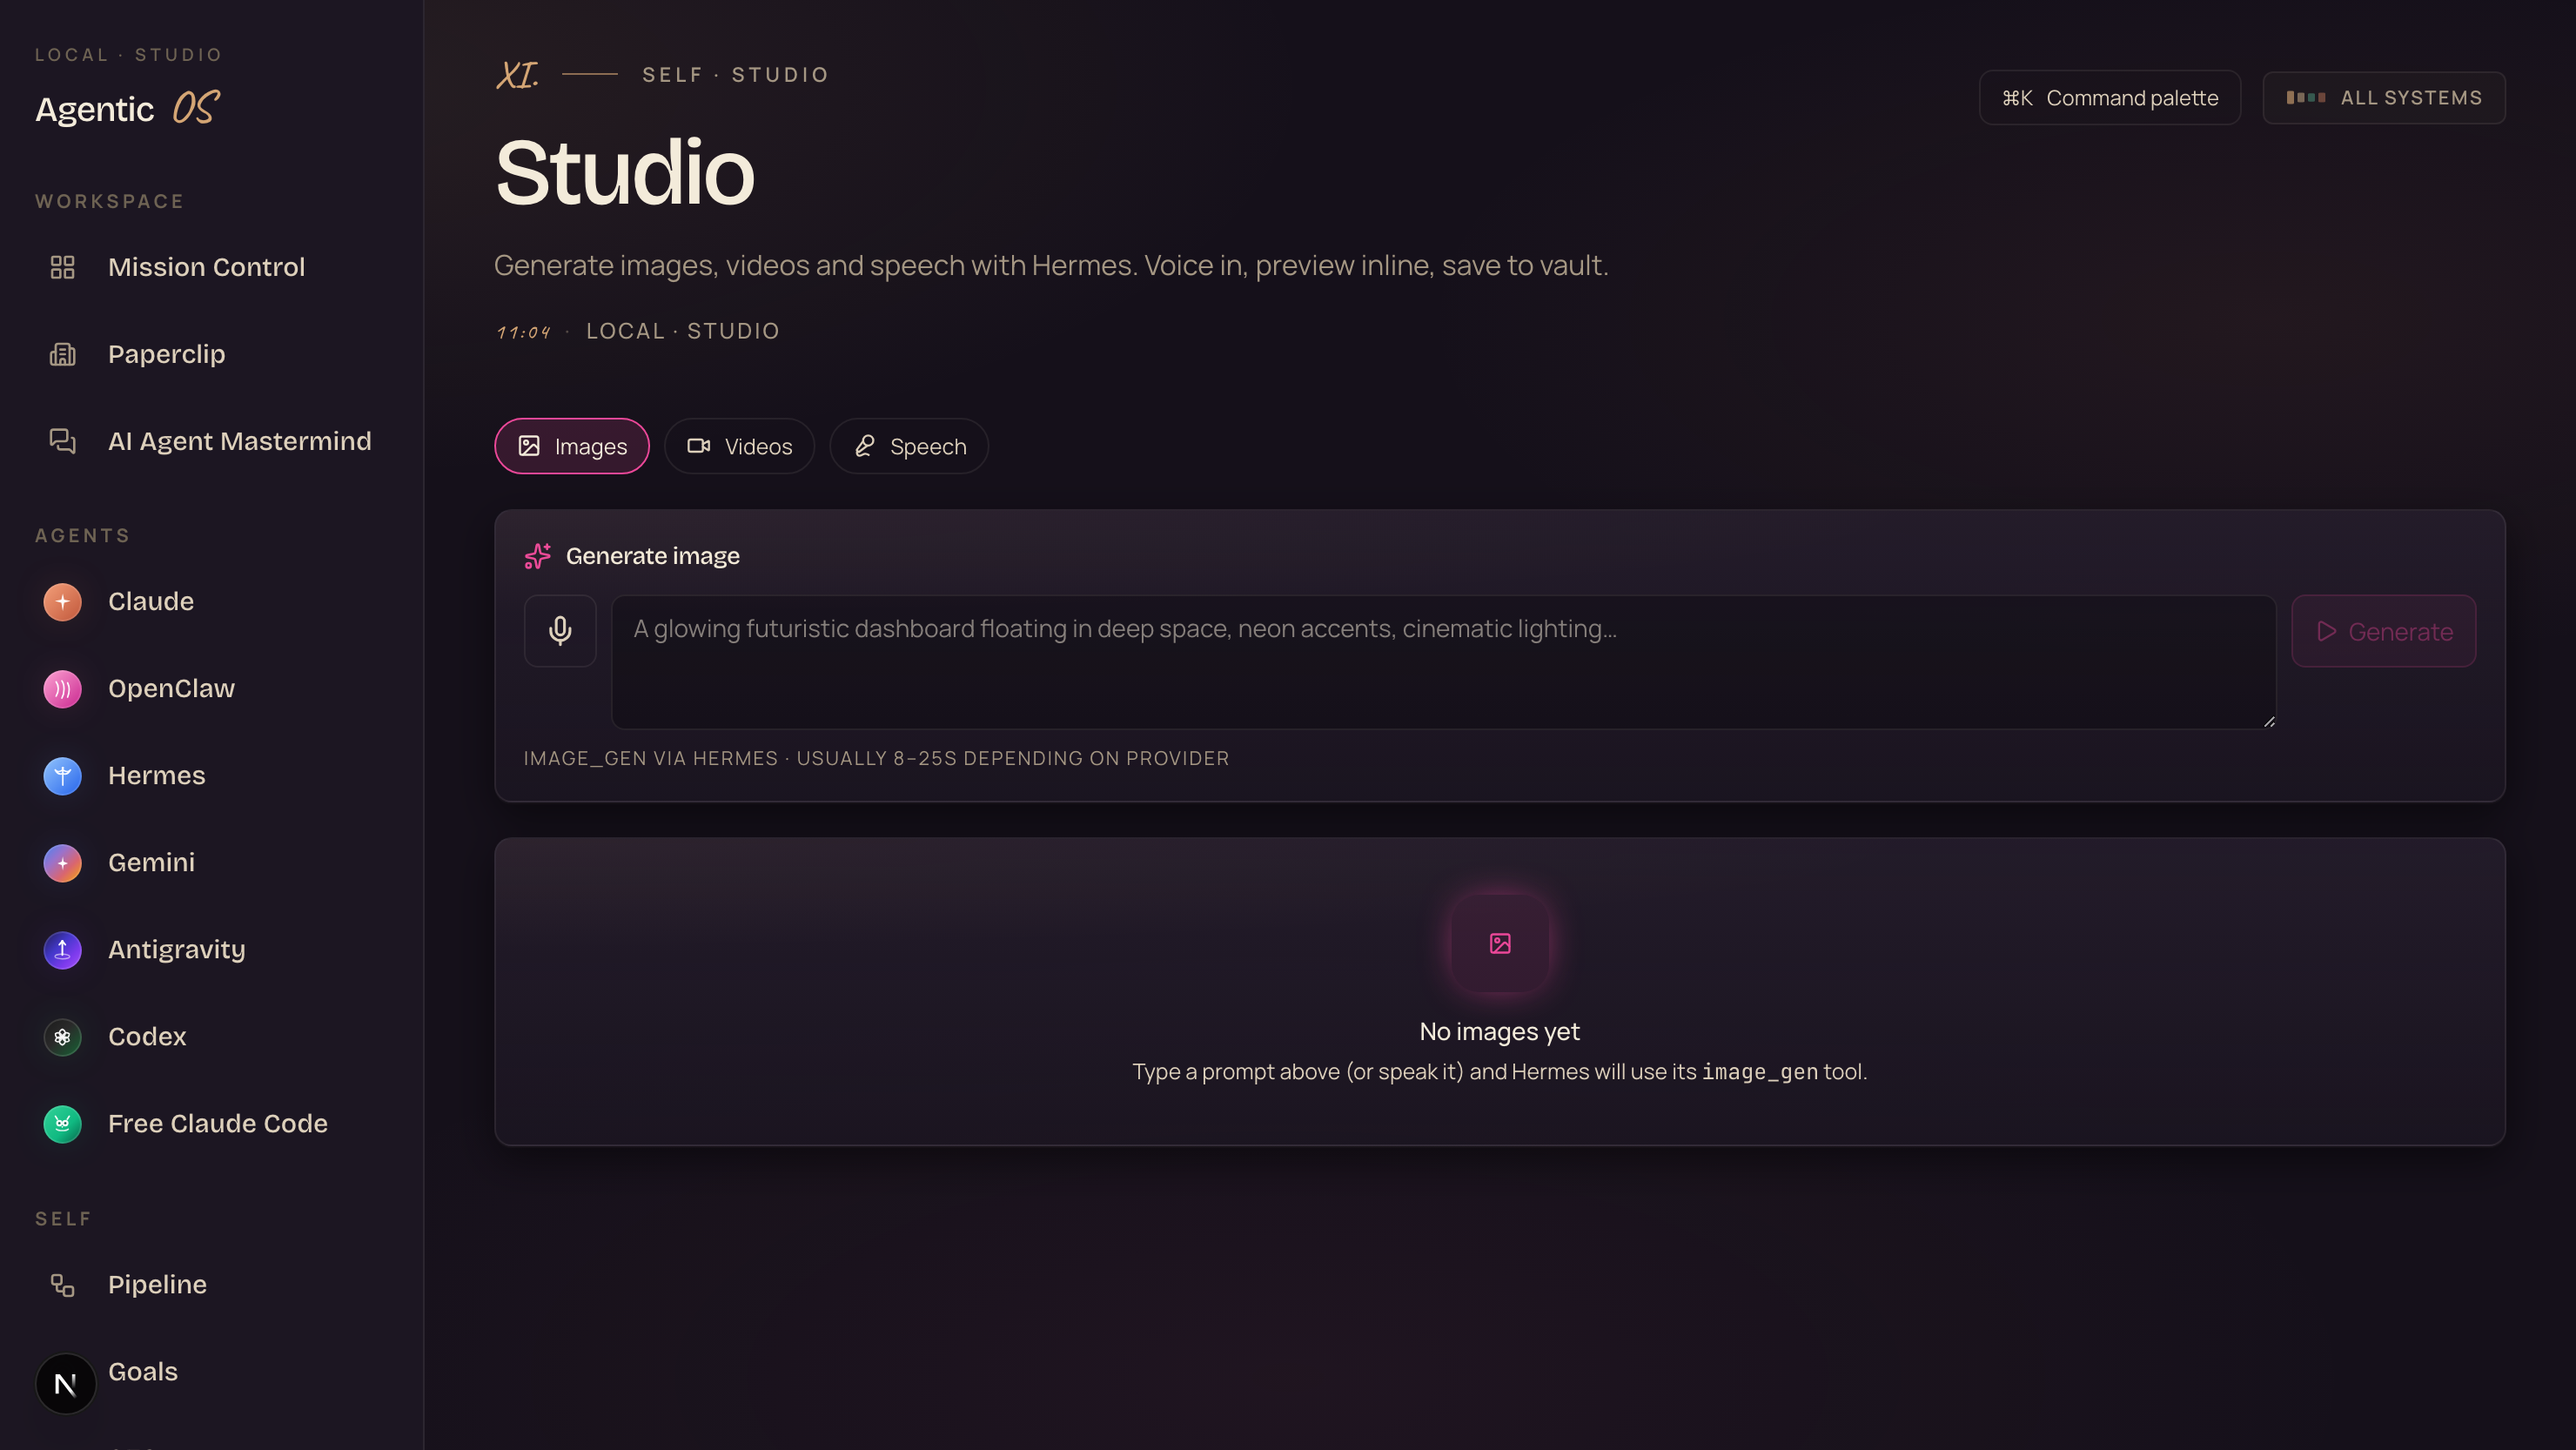Click the Pipeline workflow icon

(x=62, y=1285)
